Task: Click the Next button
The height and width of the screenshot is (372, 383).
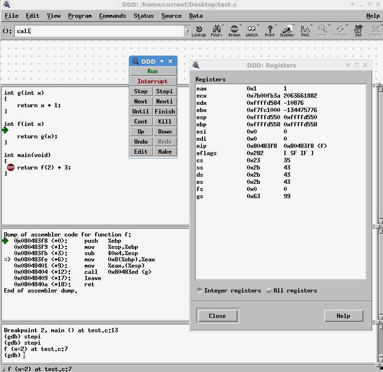Action: click(141, 101)
